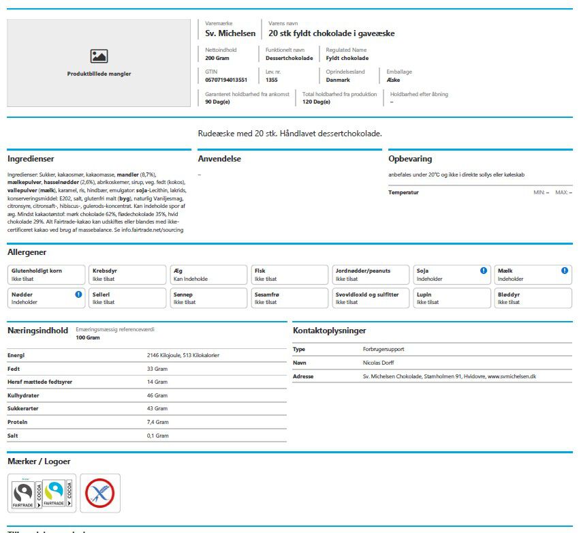Click the Æg allergen card
The image size is (579, 533).
pyautogui.click(x=208, y=275)
